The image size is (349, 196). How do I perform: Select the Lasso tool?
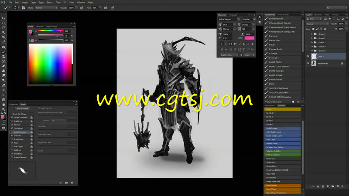coord(3,28)
